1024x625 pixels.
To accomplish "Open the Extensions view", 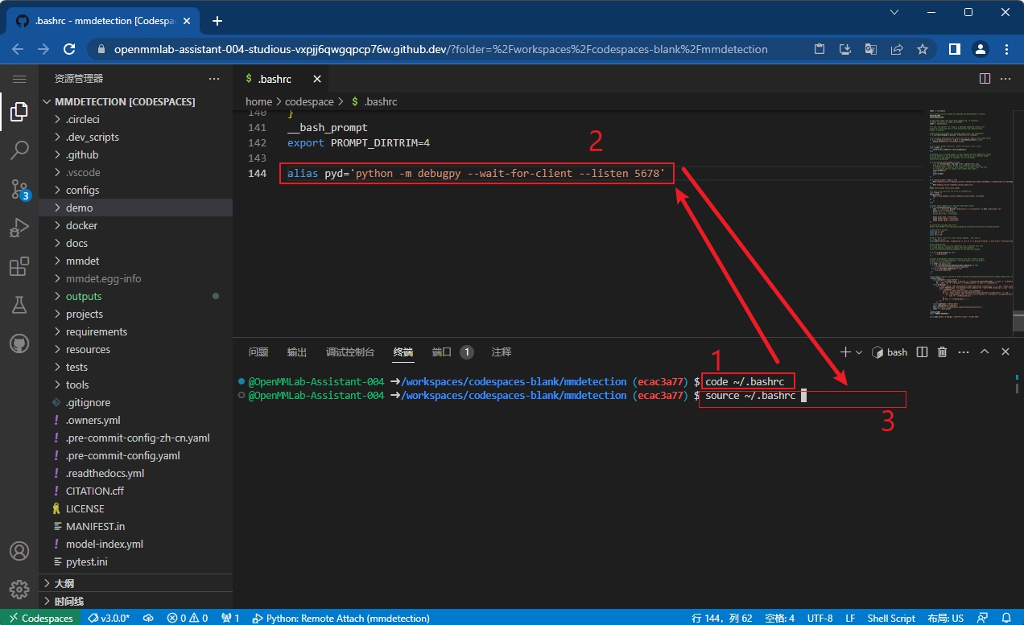I will coord(19,266).
